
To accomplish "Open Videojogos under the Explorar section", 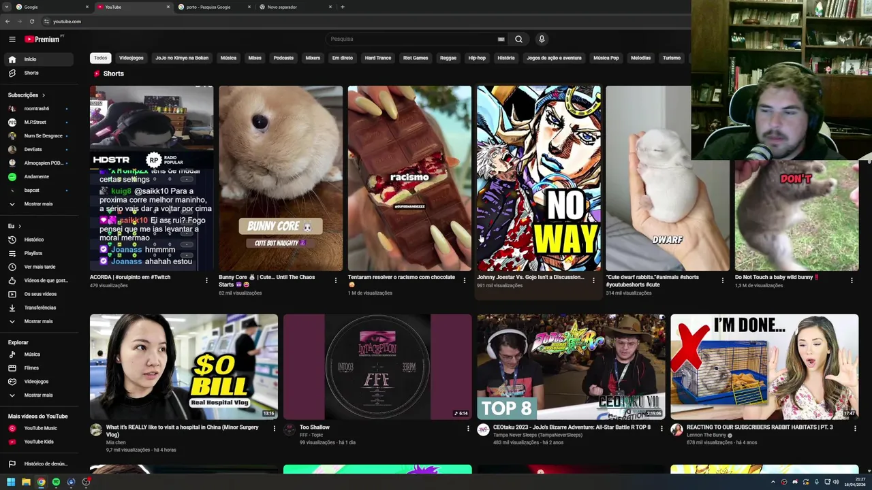I will click(x=39, y=382).
